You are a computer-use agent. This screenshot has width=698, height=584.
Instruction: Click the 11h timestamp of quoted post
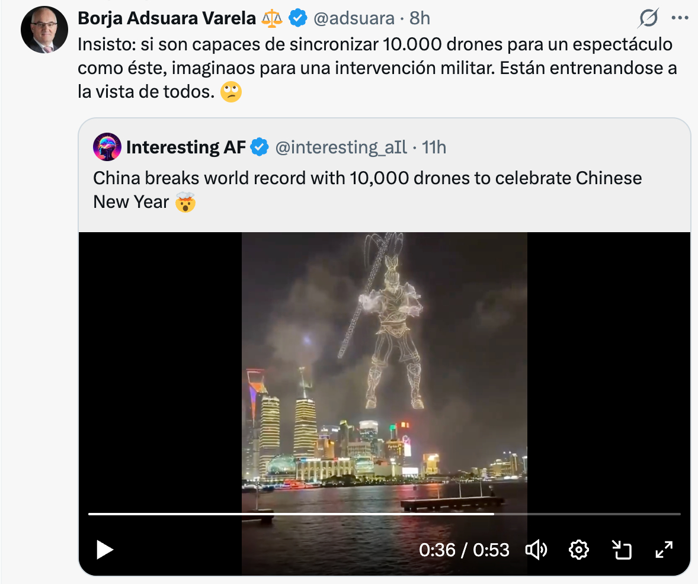434,147
